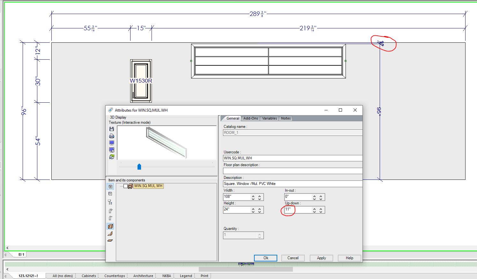Click the first Height spinner arrows

pyautogui.click(x=253, y=210)
